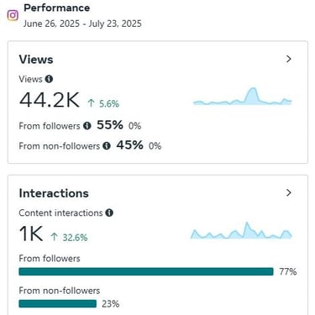Click the Interactions sparkline chart

point(241,230)
